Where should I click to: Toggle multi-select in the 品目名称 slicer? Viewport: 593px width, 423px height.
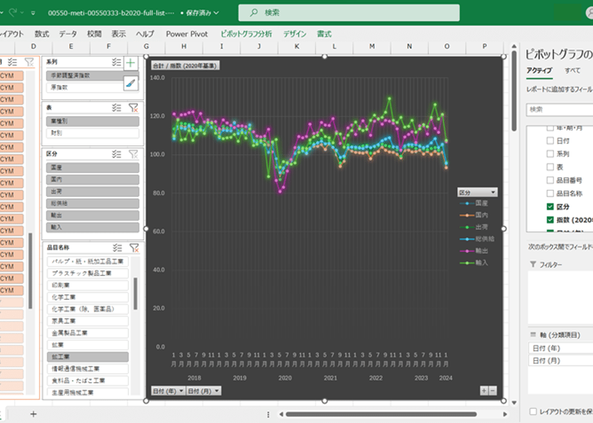coord(117,248)
